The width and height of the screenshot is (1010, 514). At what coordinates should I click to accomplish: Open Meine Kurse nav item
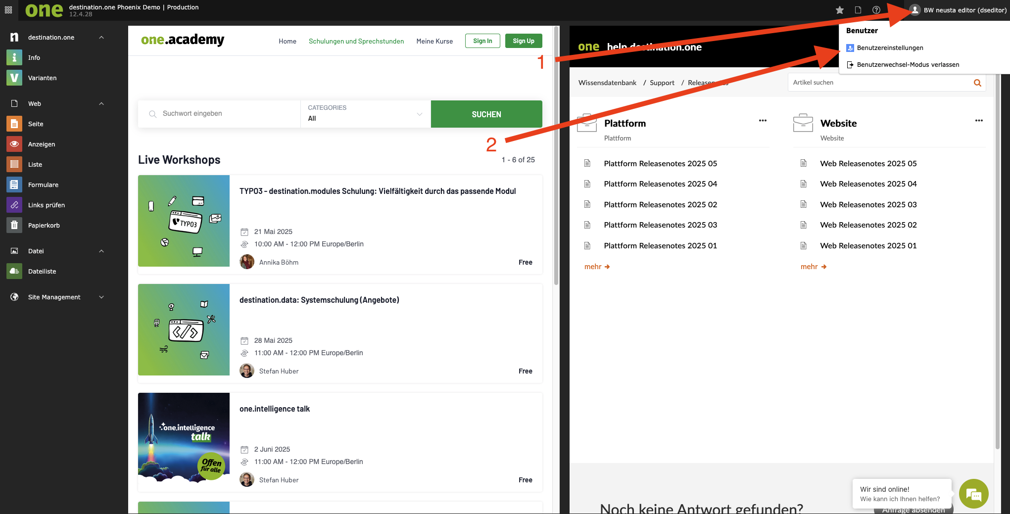tap(434, 41)
